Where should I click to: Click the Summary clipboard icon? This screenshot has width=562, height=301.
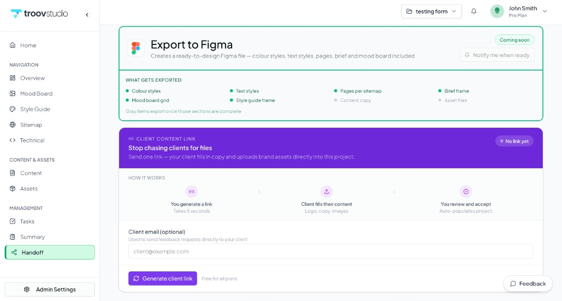[x=13, y=237]
